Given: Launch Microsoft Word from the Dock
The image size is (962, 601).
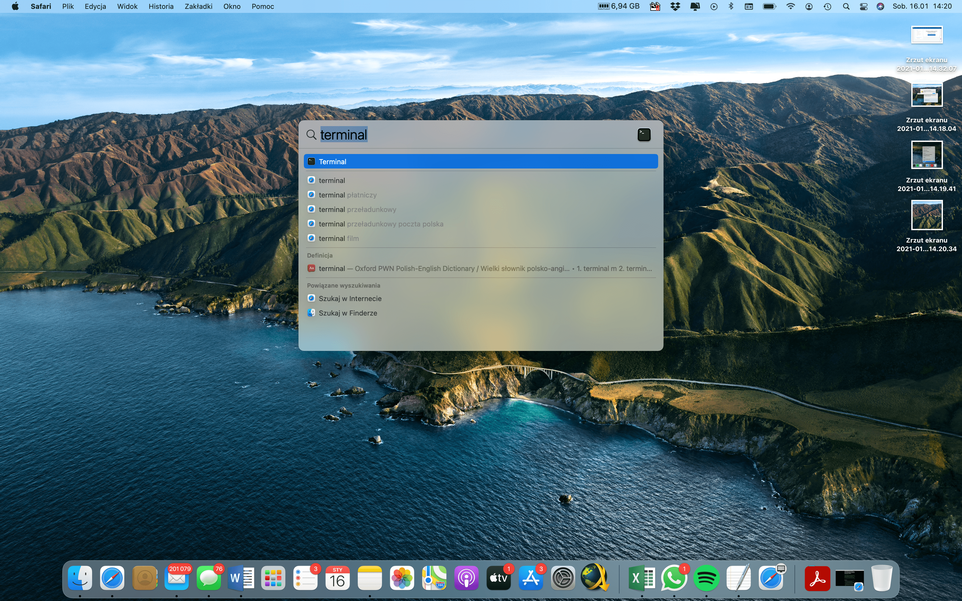Looking at the screenshot, I should click(x=240, y=578).
